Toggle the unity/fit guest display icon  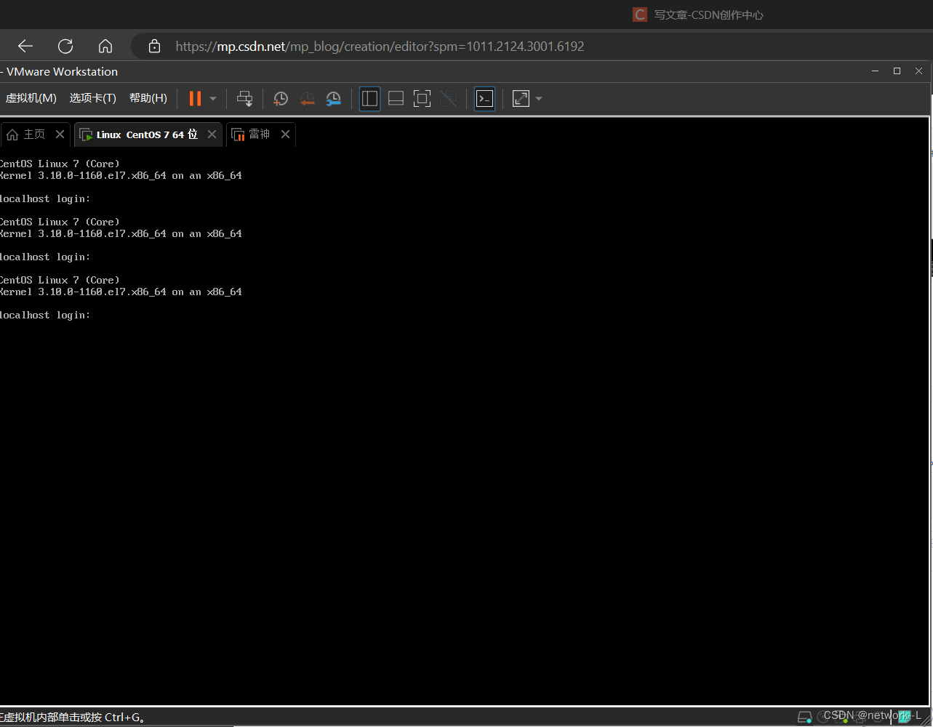tap(521, 98)
